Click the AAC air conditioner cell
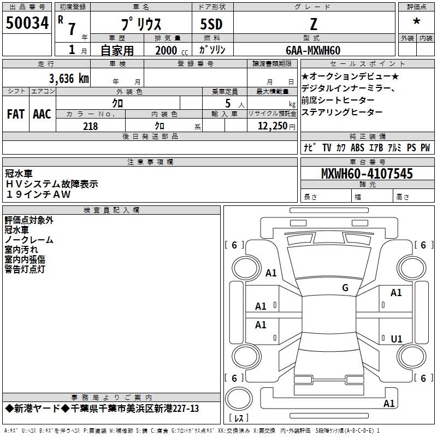This screenshot has height=437, width=437. [42, 114]
